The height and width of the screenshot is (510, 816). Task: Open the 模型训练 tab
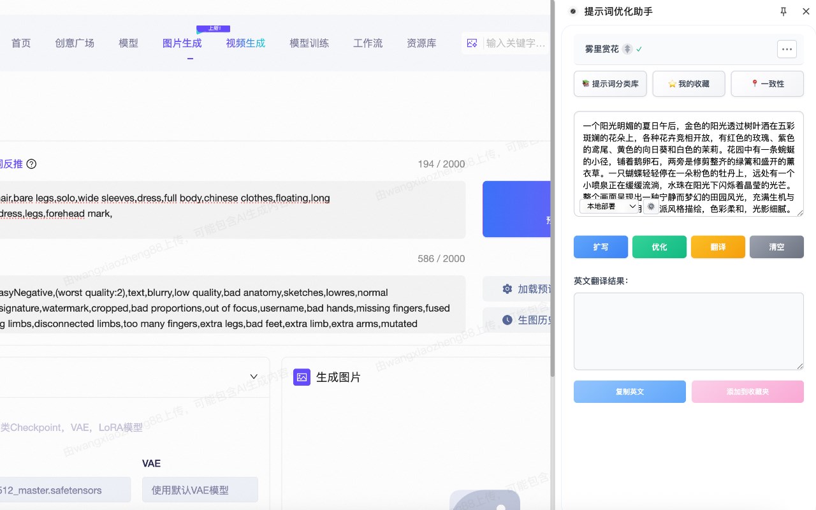coord(309,43)
